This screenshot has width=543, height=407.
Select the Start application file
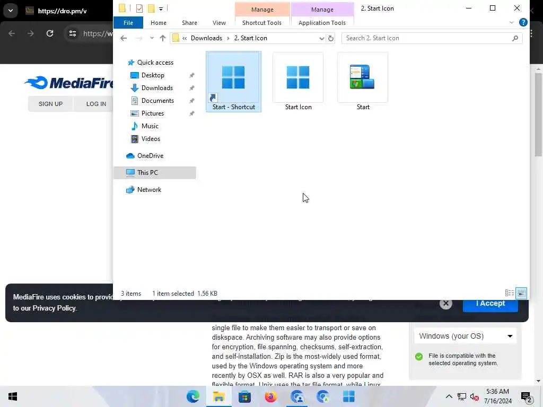pos(363,82)
